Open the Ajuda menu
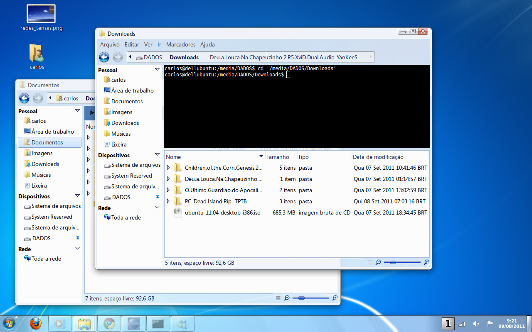Viewport: 532px width, 332px height. coord(207,44)
